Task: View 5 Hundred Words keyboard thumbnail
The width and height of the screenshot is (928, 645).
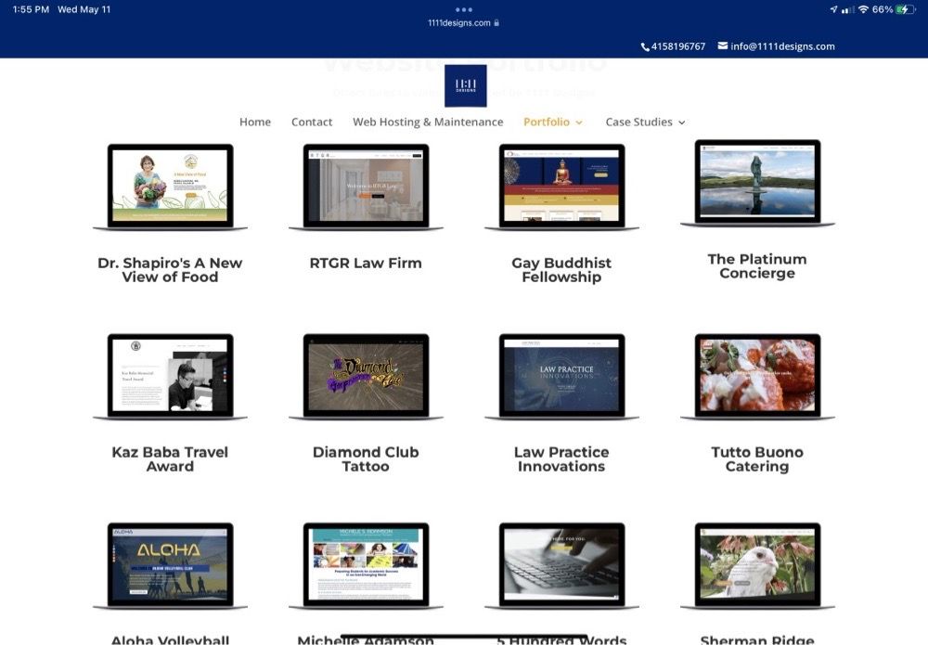Action: [x=561, y=566]
